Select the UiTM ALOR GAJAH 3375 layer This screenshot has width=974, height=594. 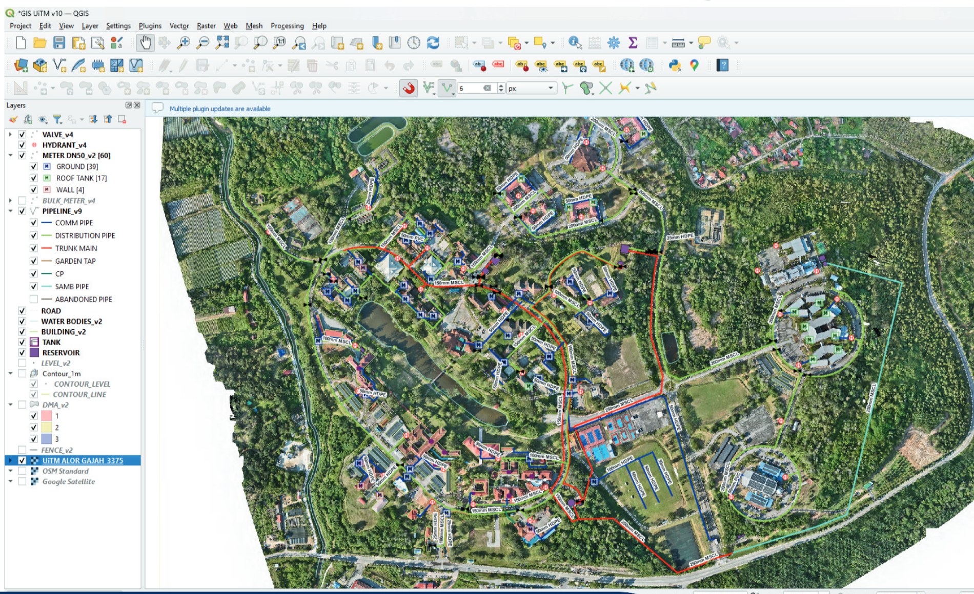[83, 460]
